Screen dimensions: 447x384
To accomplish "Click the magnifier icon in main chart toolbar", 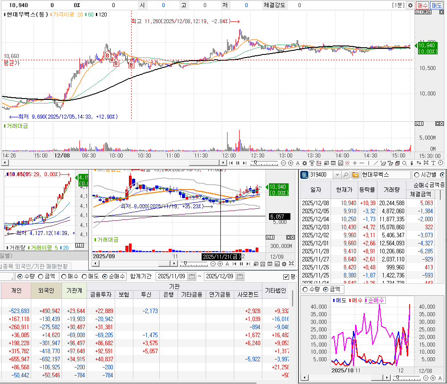I will (x=405, y=163).
